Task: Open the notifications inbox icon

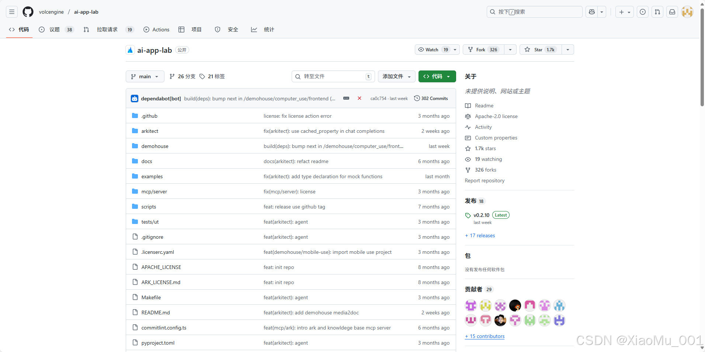Action: coord(672,12)
